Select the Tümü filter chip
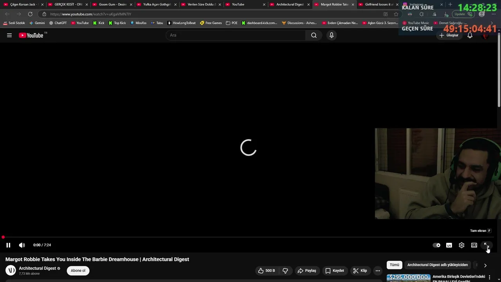Screen dimensions: 501x282 (394, 265)
